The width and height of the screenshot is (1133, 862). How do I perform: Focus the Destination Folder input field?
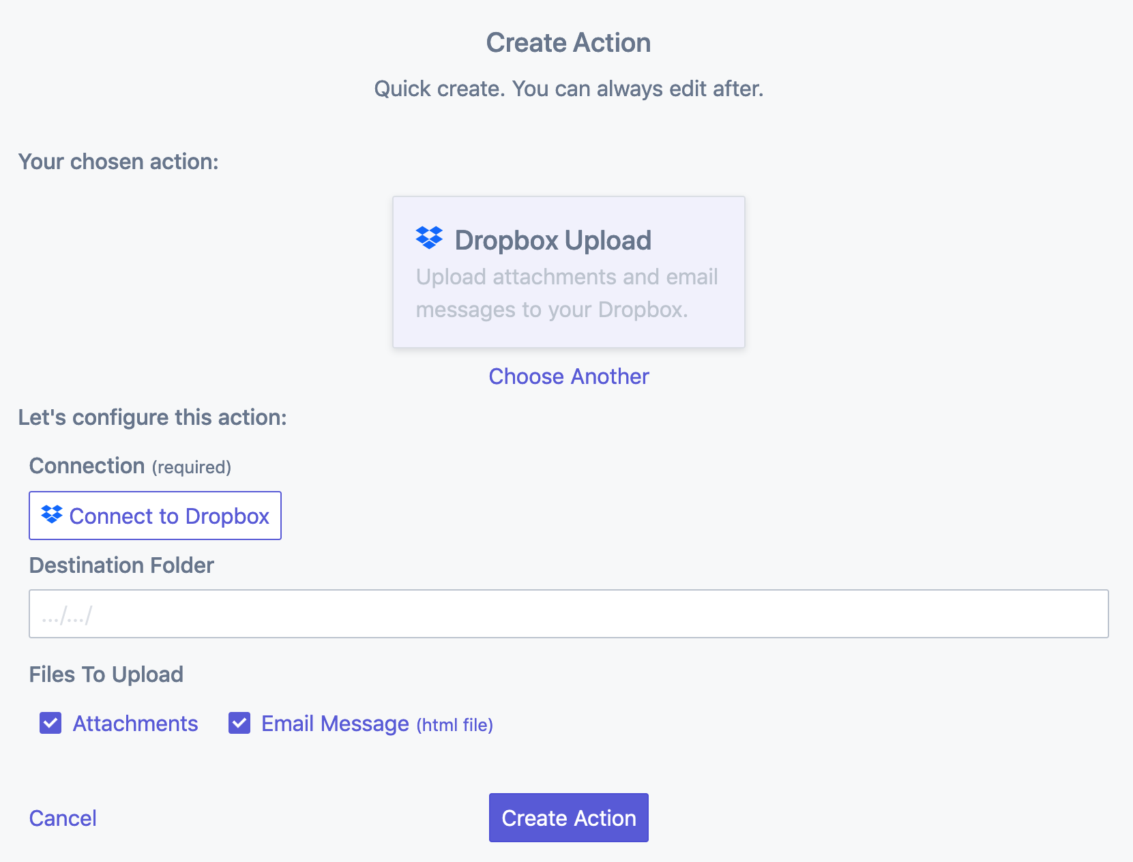(x=568, y=614)
